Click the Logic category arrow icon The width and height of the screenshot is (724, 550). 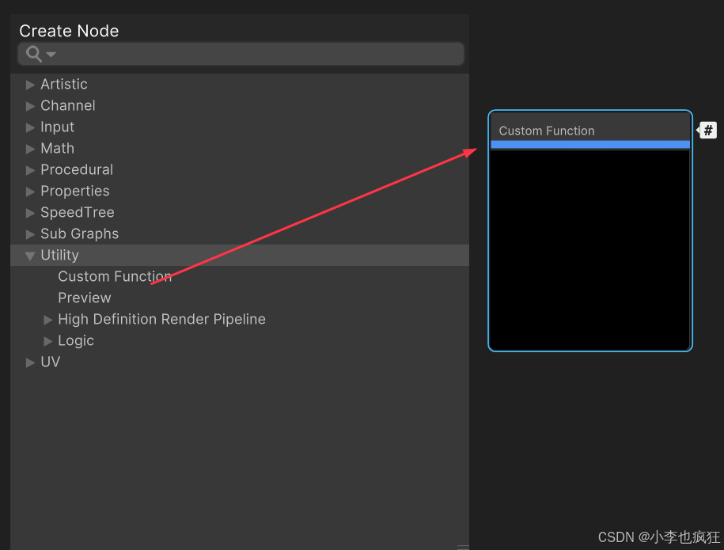pos(47,340)
